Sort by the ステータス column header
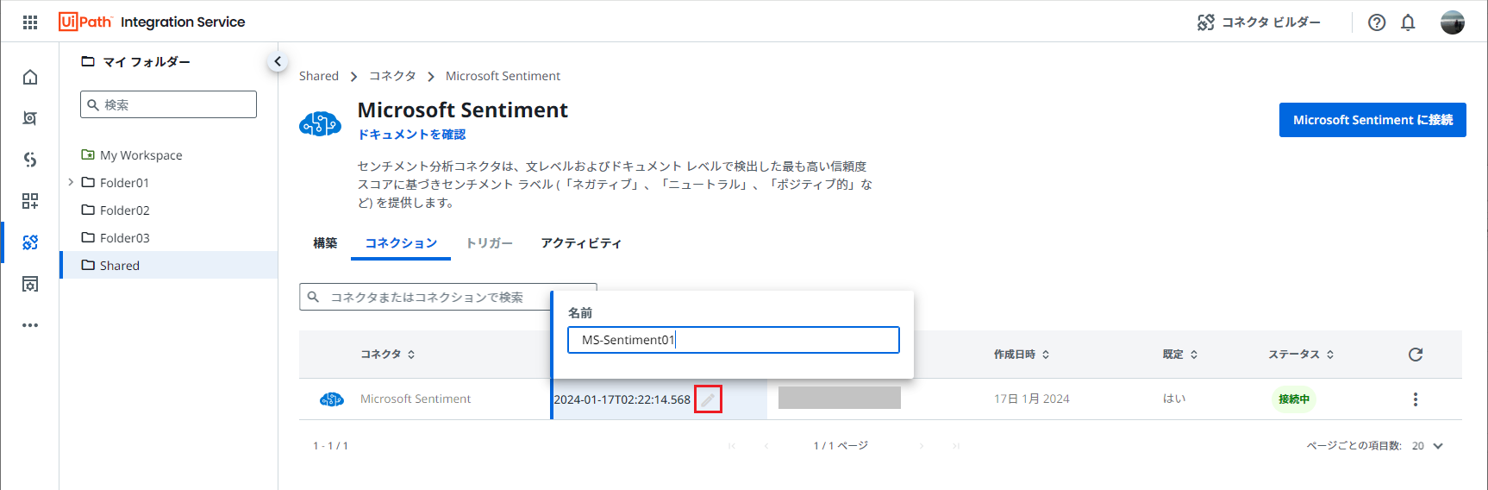1488x490 pixels. [x=1301, y=355]
